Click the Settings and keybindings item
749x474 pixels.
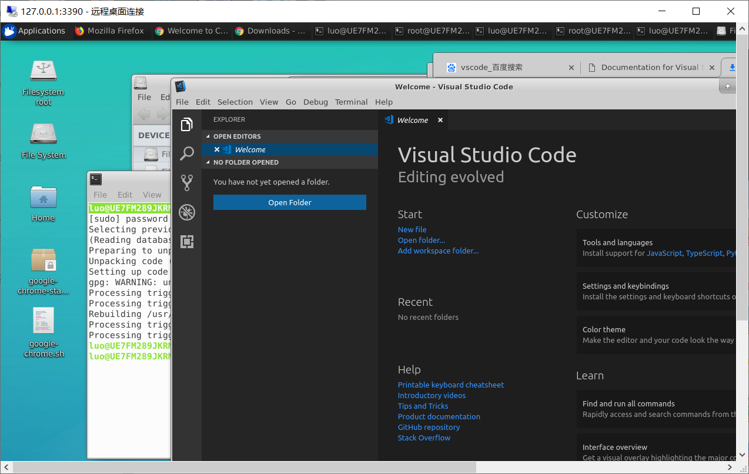[x=656, y=291]
